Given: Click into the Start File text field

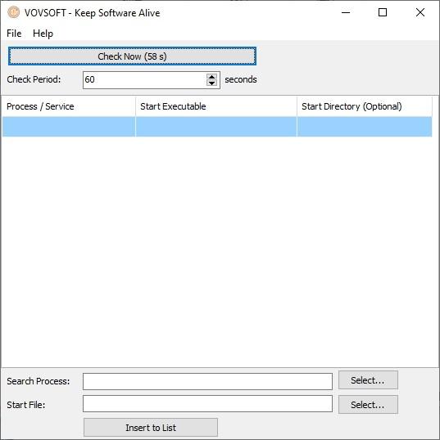Looking at the screenshot, I should pyautogui.click(x=207, y=404).
